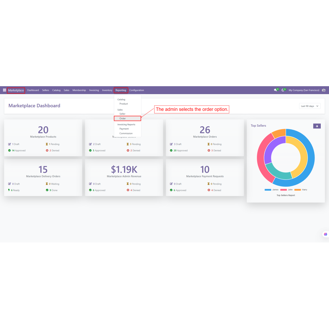Viewport: 329px width, 329px height.
Task: Open the Configuration menu
Action: [x=137, y=90]
